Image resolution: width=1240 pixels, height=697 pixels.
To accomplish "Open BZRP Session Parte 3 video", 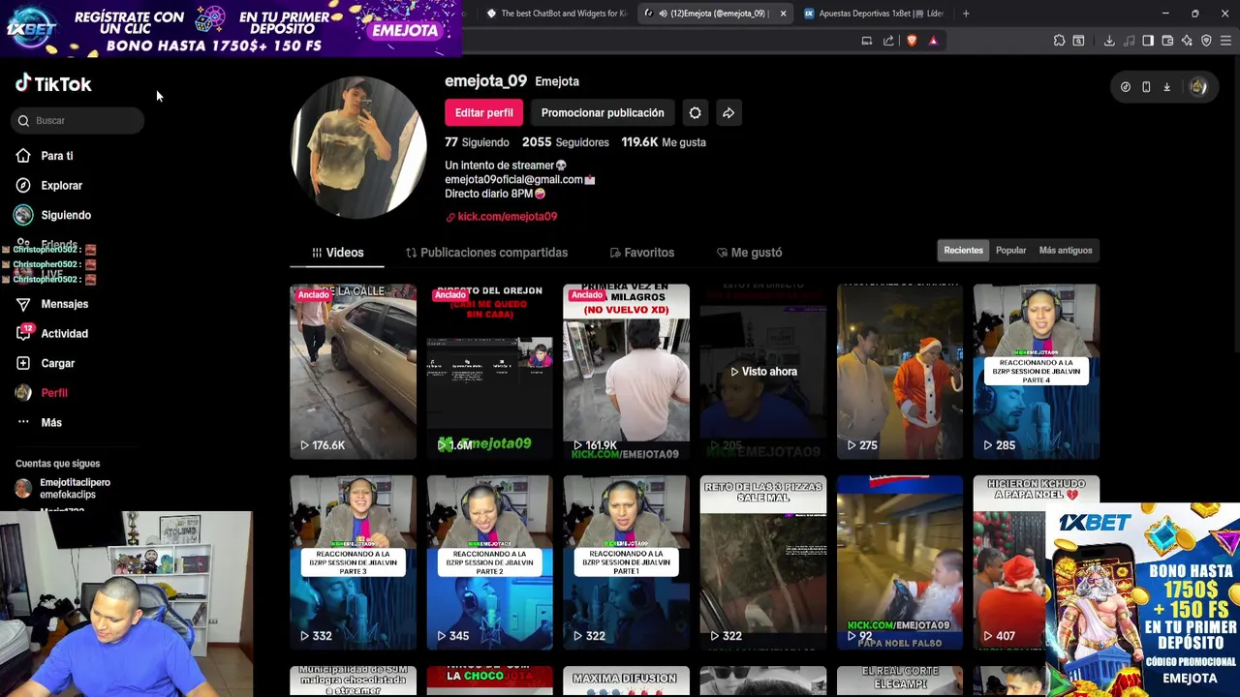I will 353,561.
